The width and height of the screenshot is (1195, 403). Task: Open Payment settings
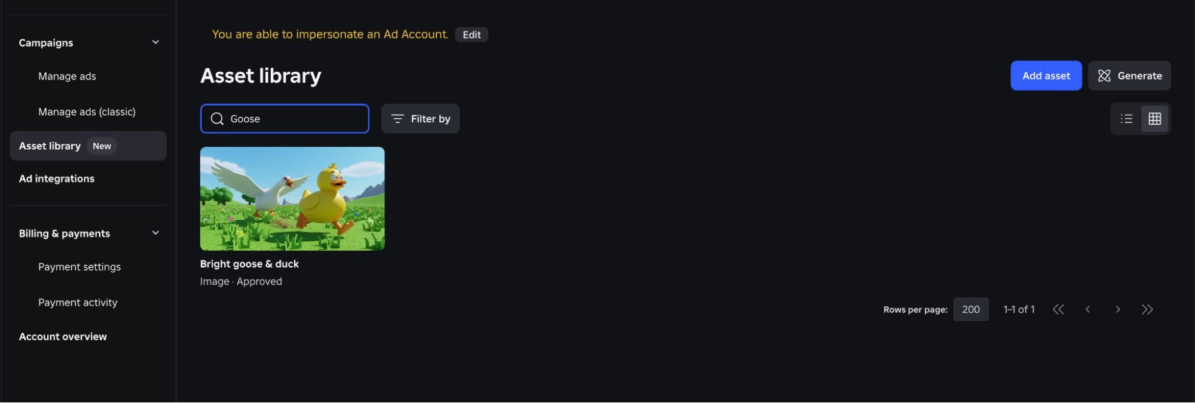80,267
